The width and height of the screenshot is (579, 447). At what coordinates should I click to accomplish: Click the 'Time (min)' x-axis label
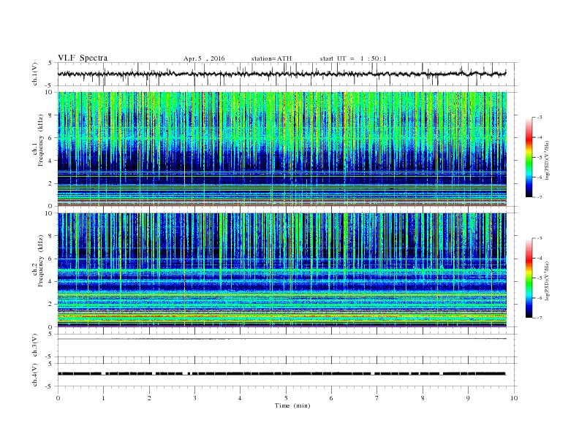coord(292,405)
